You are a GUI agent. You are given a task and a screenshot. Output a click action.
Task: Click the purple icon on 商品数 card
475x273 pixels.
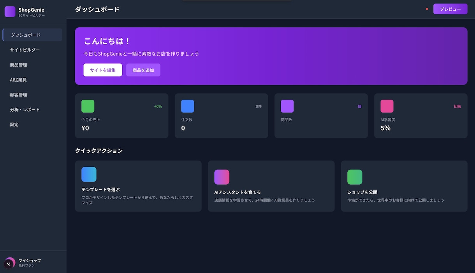click(x=287, y=106)
